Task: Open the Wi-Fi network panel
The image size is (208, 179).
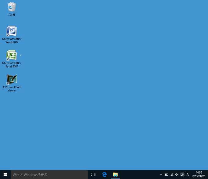Action: click(x=172, y=175)
